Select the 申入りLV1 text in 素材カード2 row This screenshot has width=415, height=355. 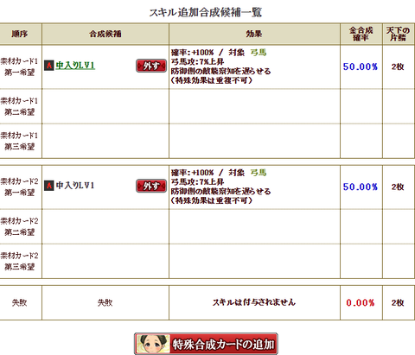point(75,186)
